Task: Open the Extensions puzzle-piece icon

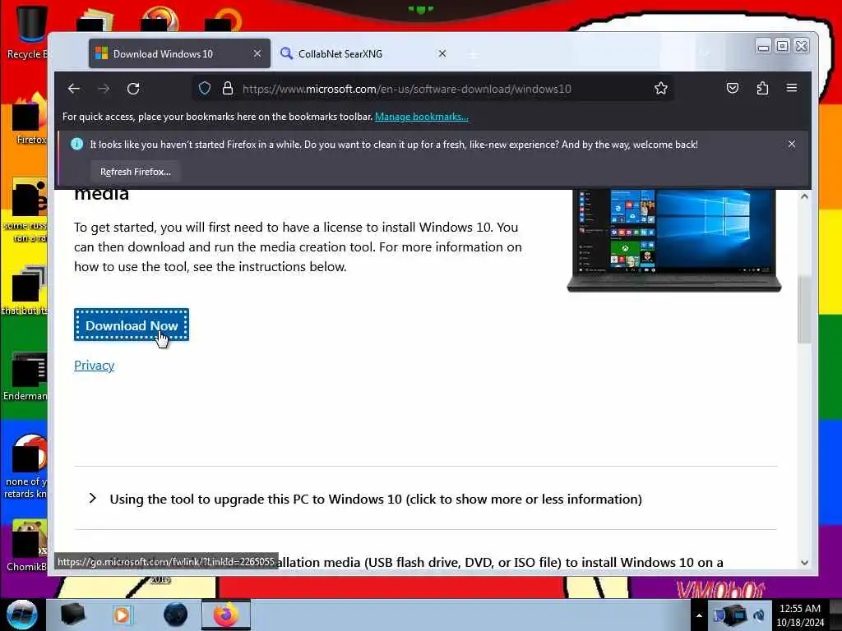Action: 762,88
